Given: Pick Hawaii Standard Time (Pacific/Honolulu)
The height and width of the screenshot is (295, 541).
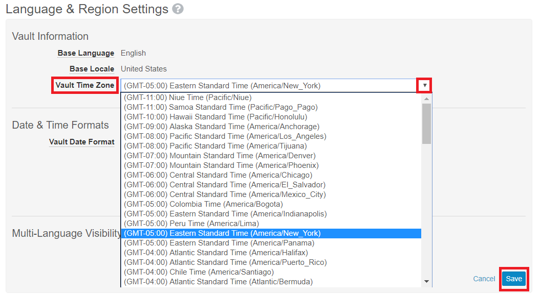Looking at the screenshot, I should [x=215, y=117].
